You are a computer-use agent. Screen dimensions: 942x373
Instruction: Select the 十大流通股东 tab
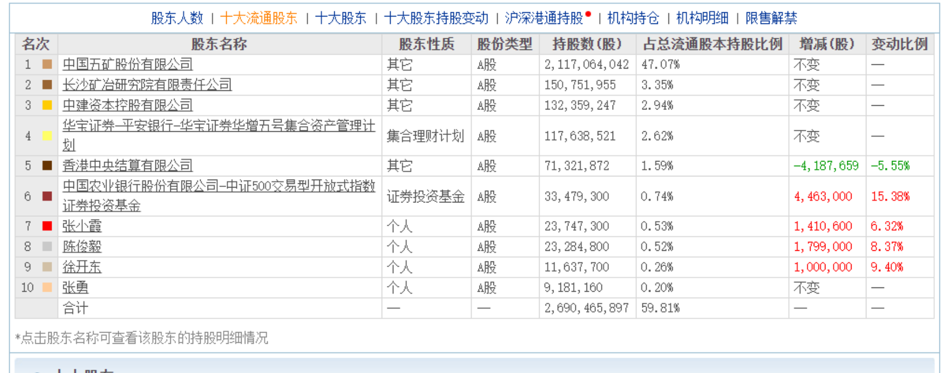click(x=259, y=18)
